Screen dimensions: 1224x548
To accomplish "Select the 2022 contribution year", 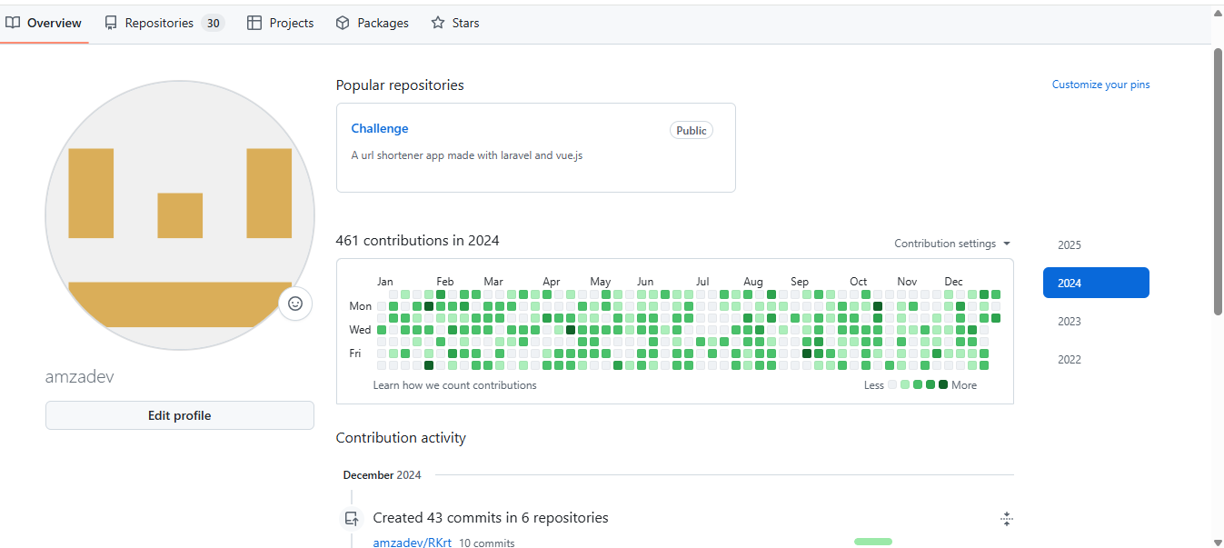I will (1070, 360).
